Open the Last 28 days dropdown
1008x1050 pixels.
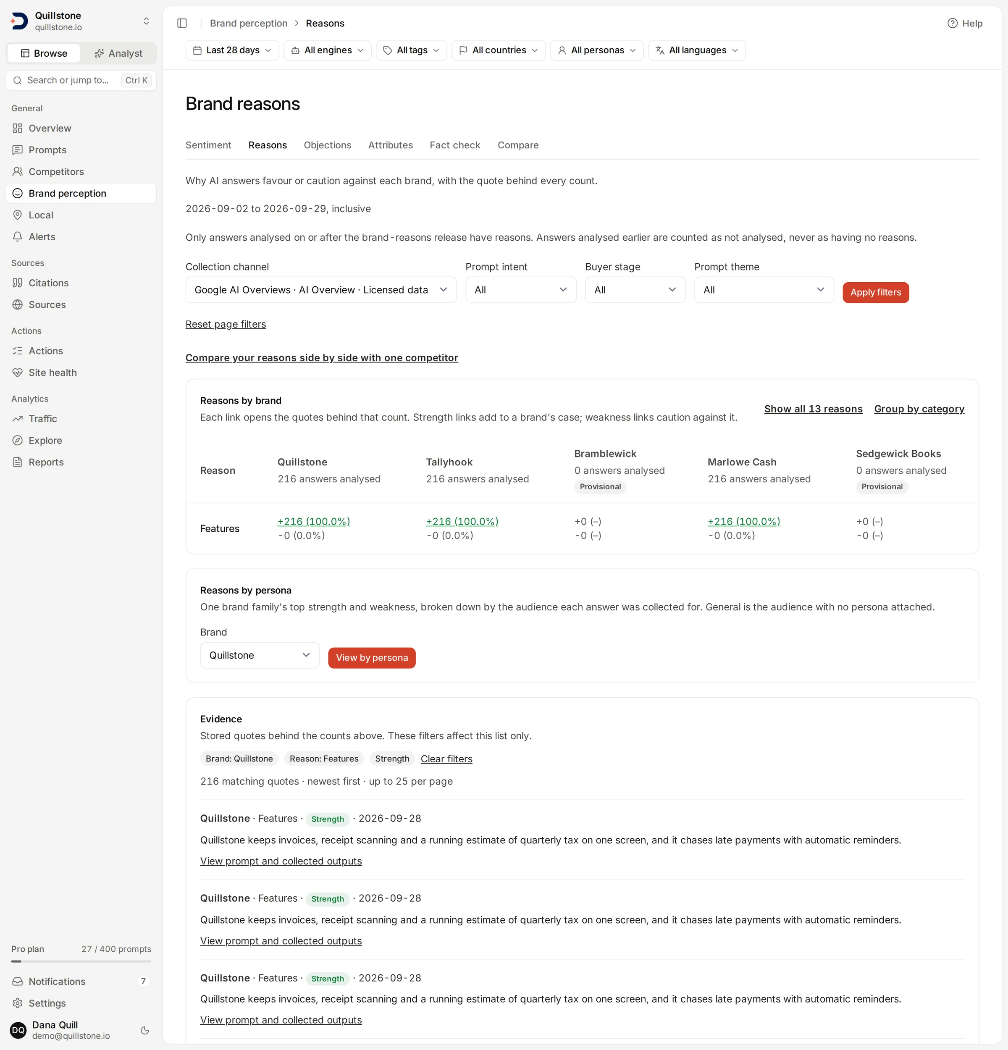(x=232, y=50)
